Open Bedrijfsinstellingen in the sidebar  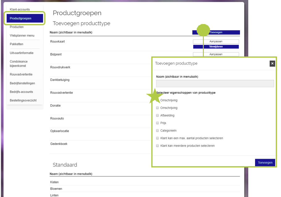[x=22, y=83]
